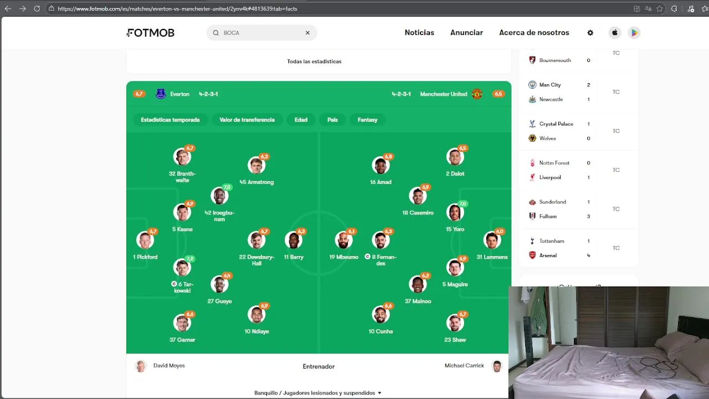Viewport: 709px width, 399px height.
Task: Open player 32 Branthwaite
Action: (182, 165)
